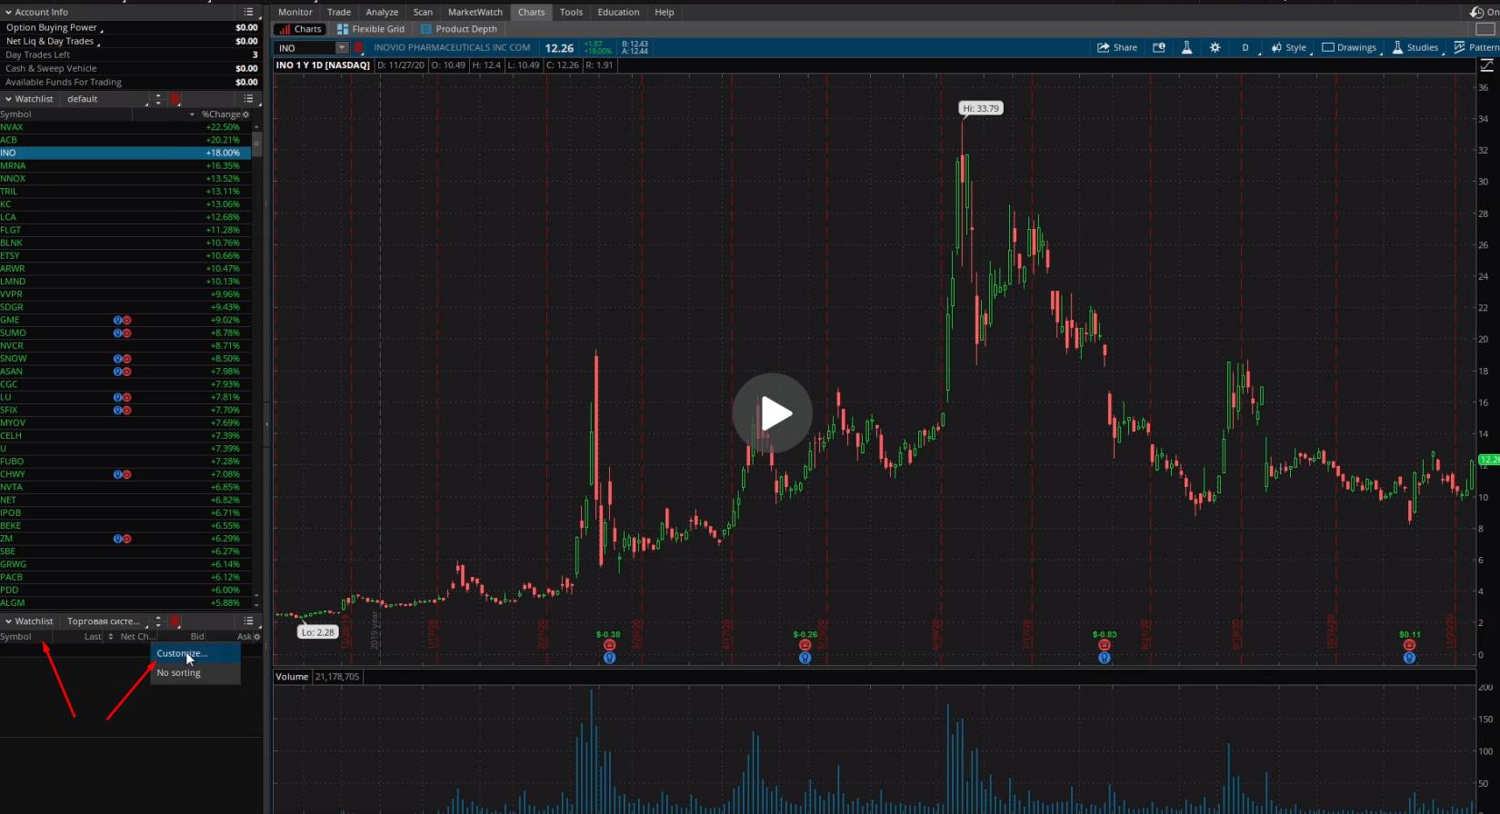Open the D timeframe dropdown

[x=1245, y=48]
